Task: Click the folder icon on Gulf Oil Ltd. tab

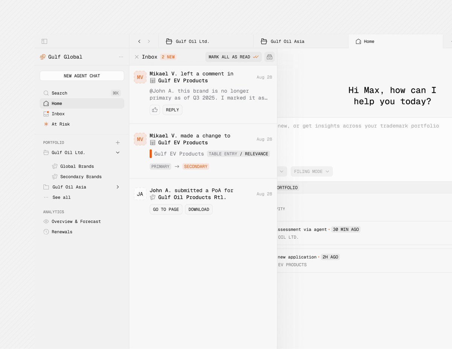Action: (169, 41)
